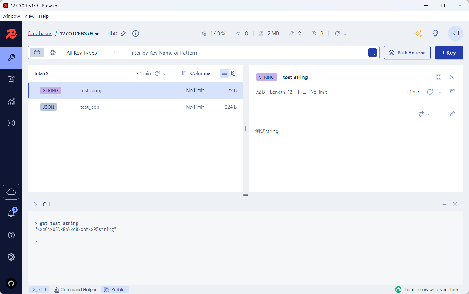Open the Redis Cloud icon in sidebar

tap(11, 192)
